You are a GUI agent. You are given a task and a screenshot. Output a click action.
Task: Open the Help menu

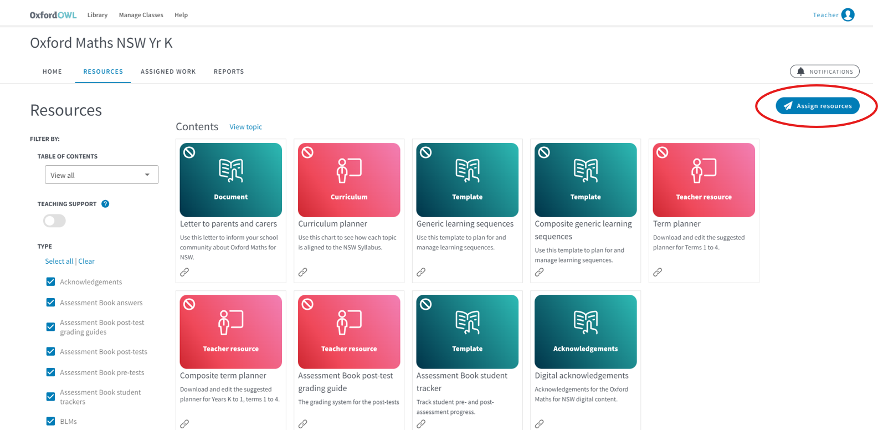click(181, 15)
